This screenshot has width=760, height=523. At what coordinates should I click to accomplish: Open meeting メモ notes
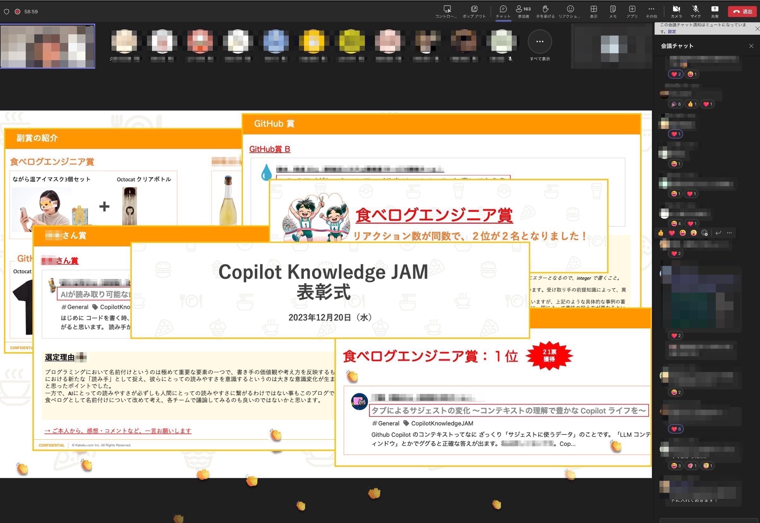point(613,11)
